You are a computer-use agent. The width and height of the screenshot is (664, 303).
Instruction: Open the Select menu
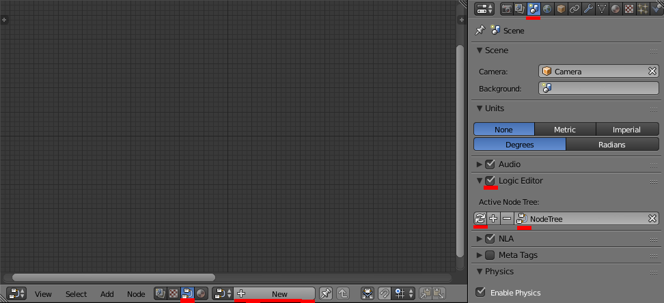click(x=77, y=294)
